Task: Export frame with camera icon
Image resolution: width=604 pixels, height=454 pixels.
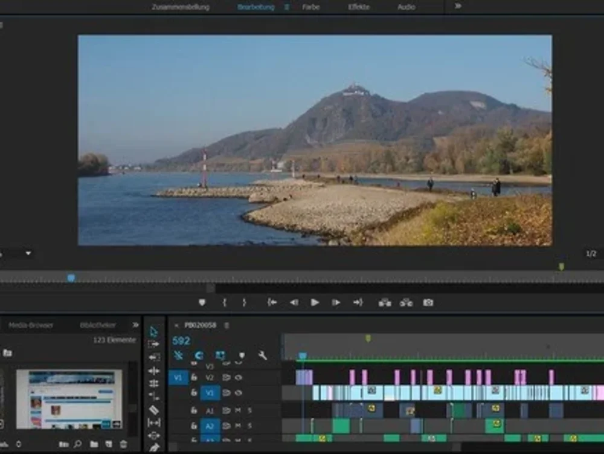Action: coord(428,302)
